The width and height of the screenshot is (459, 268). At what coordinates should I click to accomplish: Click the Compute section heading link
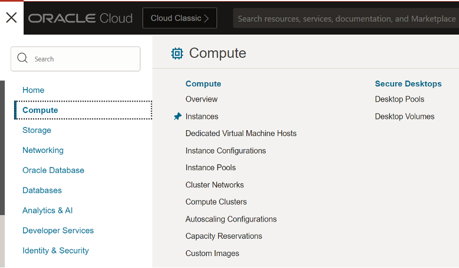203,84
